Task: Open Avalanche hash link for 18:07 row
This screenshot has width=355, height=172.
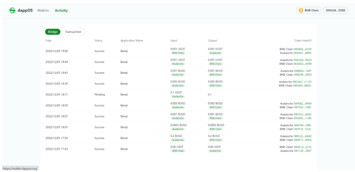Action: (x=303, y=114)
